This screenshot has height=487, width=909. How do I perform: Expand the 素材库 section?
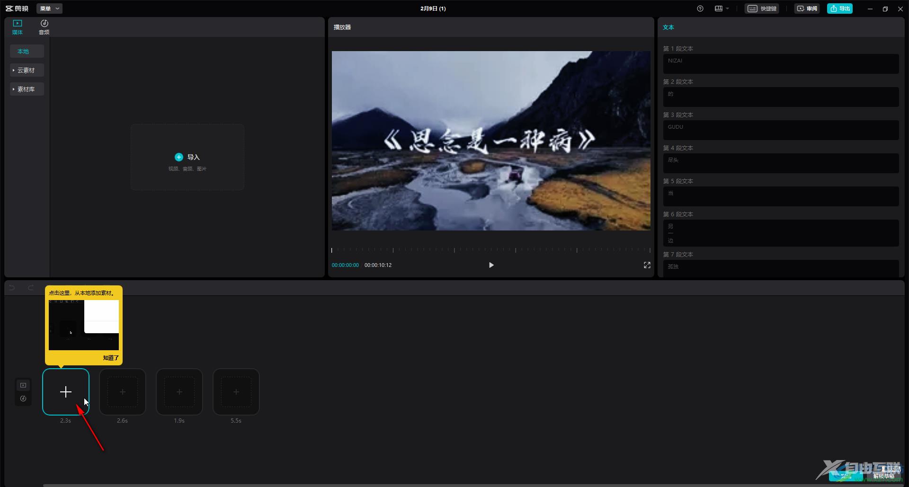(27, 89)
